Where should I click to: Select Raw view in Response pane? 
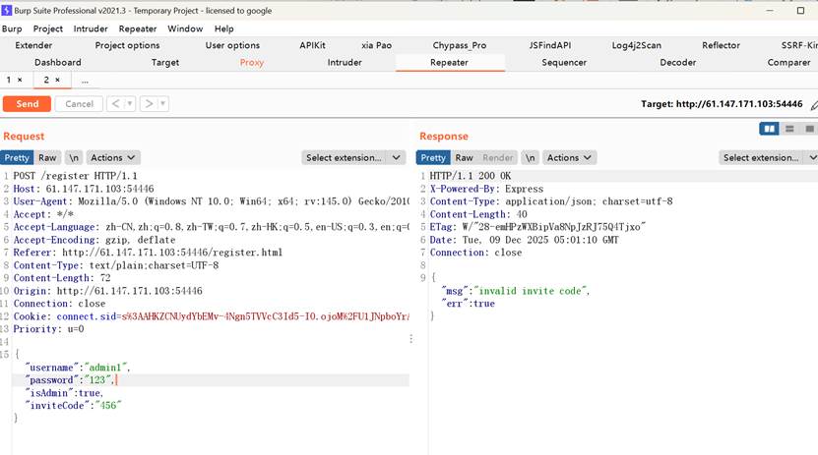tap(464, 157)
